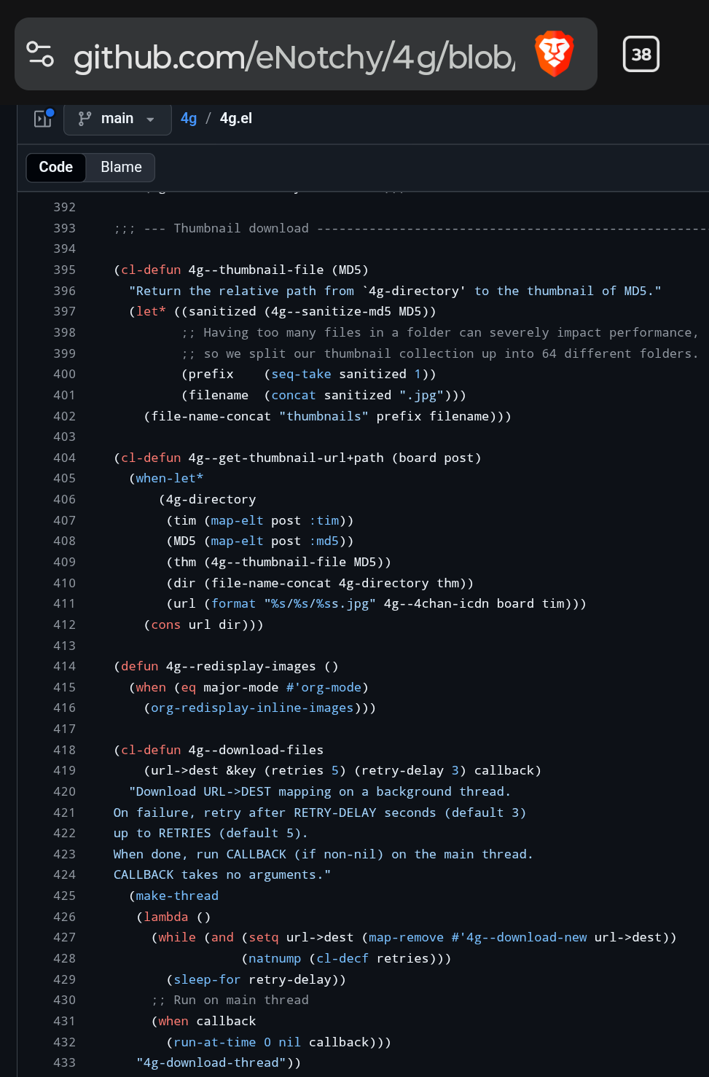Viewport: 709px width, 1077px height.
Task: Open the tab switcher showing 38 tabs
Action: pyautogui.click(x=641, y=54)
